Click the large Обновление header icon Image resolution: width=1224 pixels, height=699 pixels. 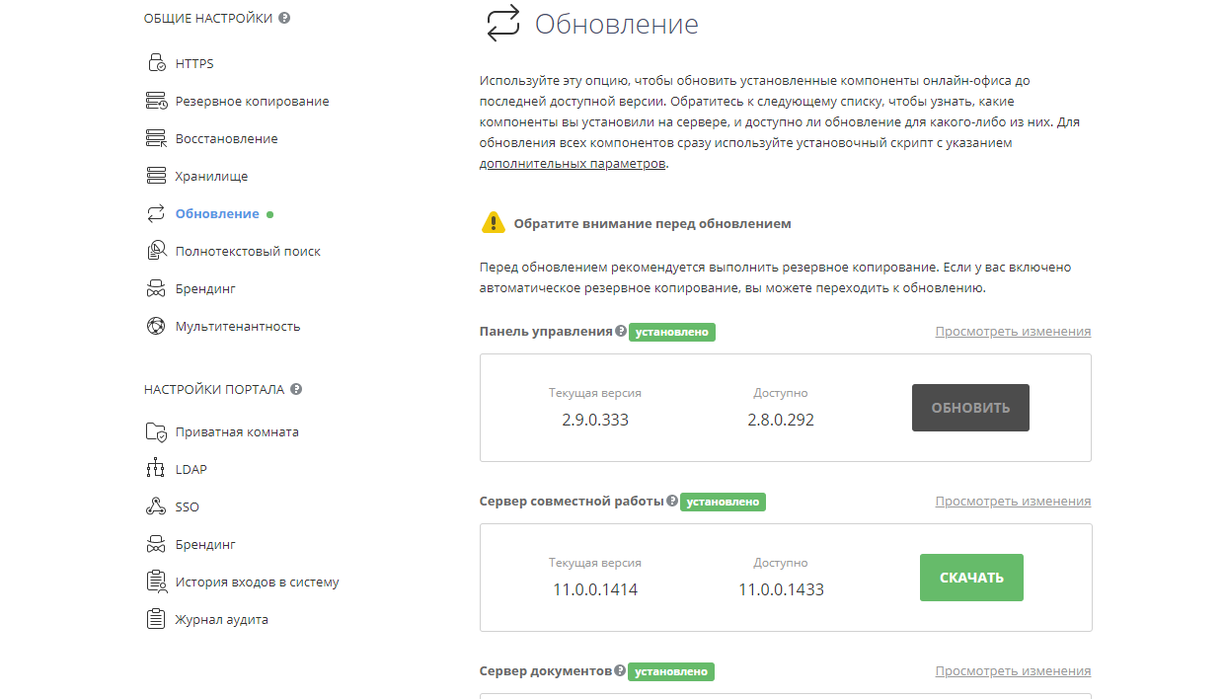pos(502,23)
